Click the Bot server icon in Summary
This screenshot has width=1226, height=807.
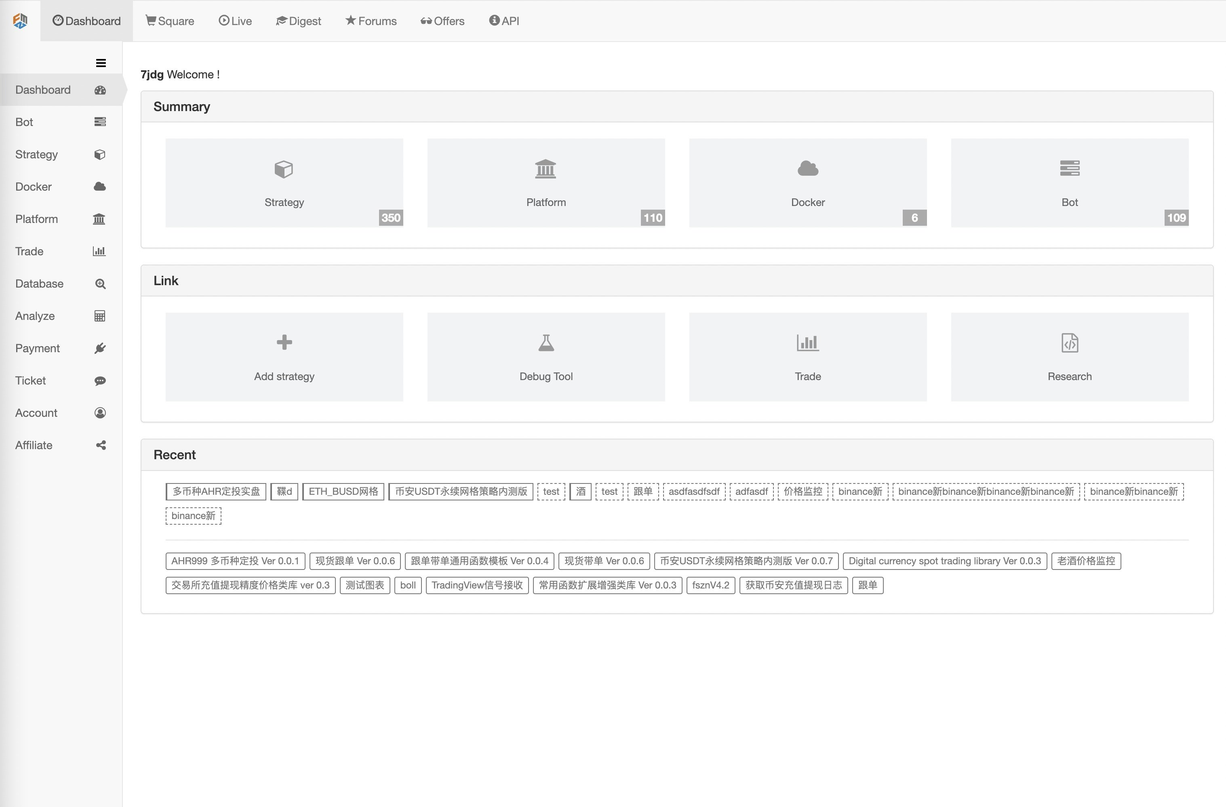pyautogui.click(x=1070, y=168)
